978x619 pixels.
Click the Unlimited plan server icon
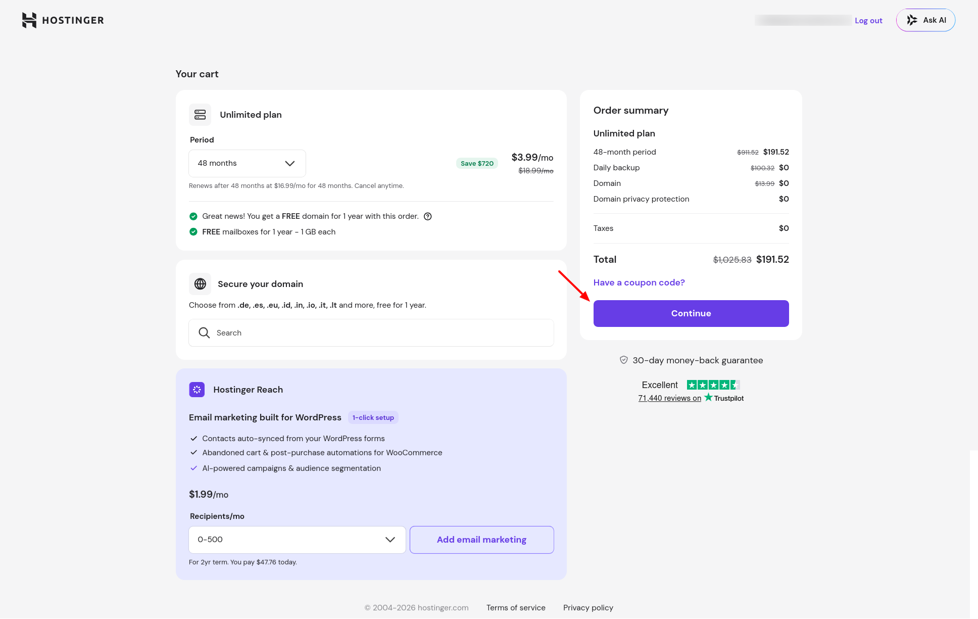[200, 115]
